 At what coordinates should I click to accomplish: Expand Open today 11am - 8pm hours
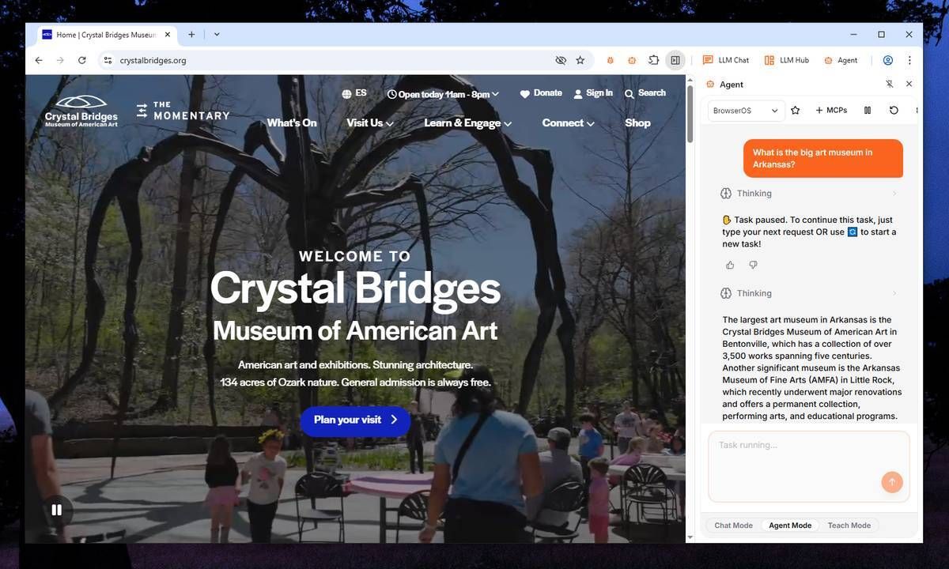[443, 94]
